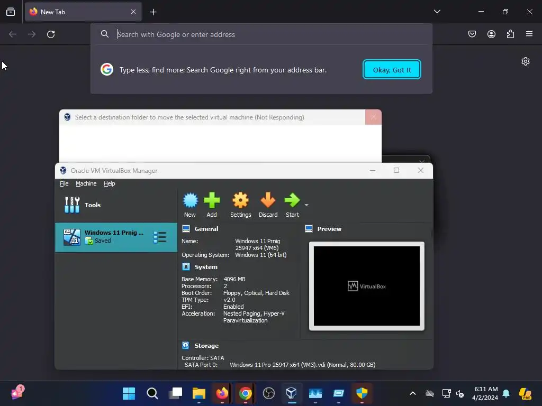Open Help menu in VirtualBox Manager
The height and width of the screenshot is (406, 542).
pyautogui.click(x=109, y=183)
